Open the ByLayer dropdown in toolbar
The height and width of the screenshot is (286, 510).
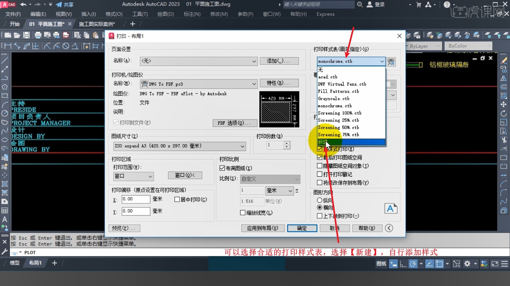pos(424,46)
